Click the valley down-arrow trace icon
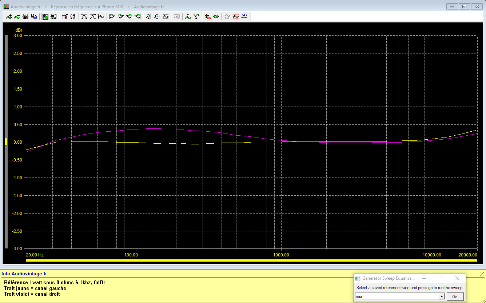486x303 pixels. point(196,16)
